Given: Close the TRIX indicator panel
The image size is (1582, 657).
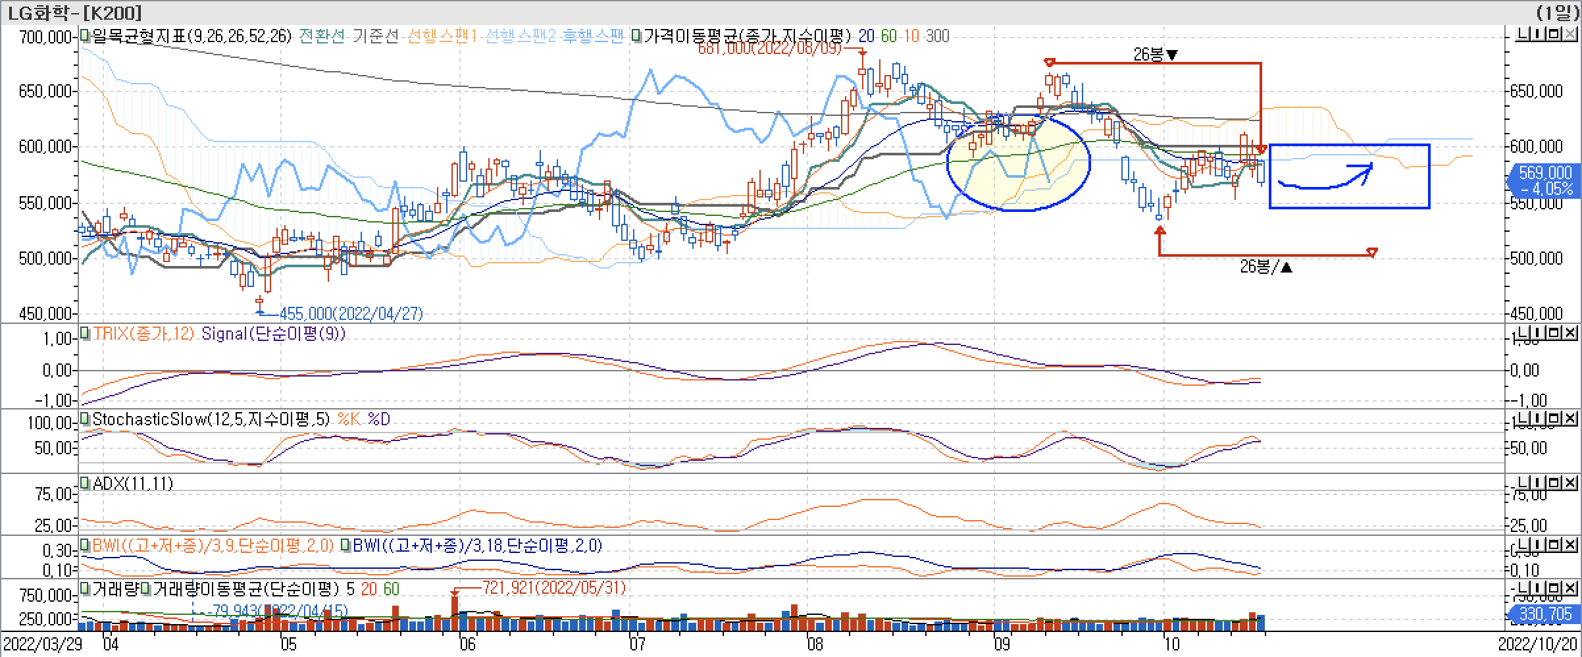Looking at the screenshot, I should [x=1569, y=333].
